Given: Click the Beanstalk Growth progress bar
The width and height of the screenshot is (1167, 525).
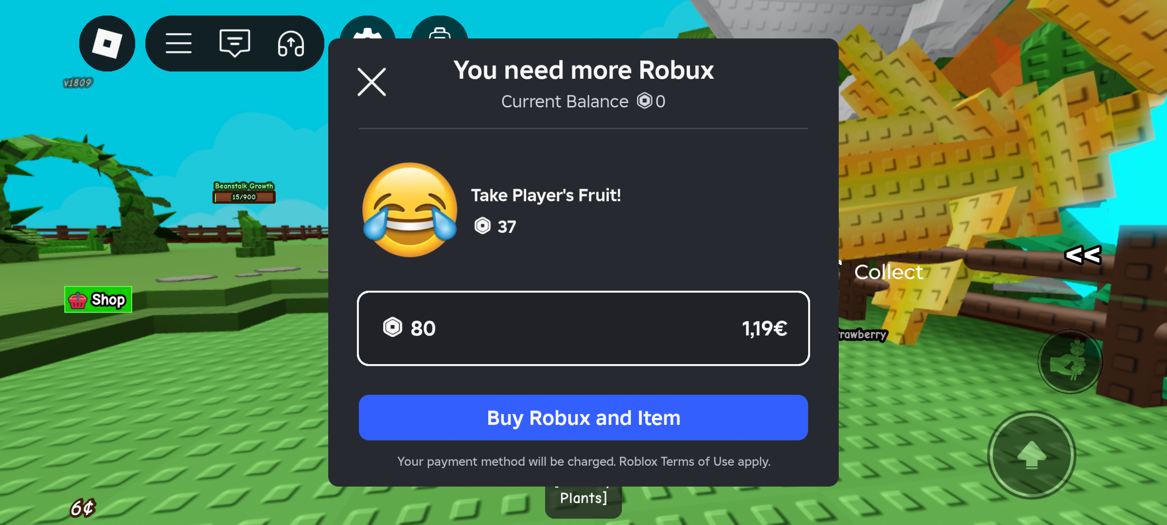Looking at the screenshot, I should (x=244, y=197).
